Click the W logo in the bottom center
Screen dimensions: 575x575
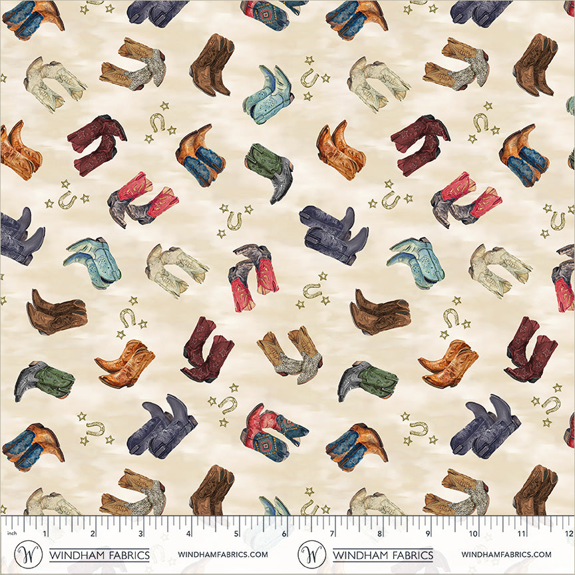point(312,554)
